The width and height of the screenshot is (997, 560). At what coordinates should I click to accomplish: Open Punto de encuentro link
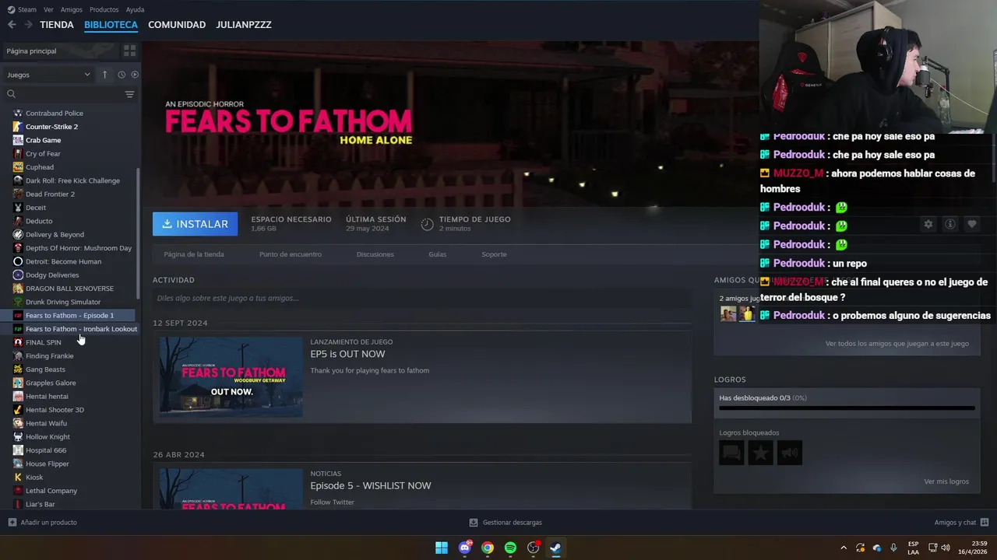[290, 254]
